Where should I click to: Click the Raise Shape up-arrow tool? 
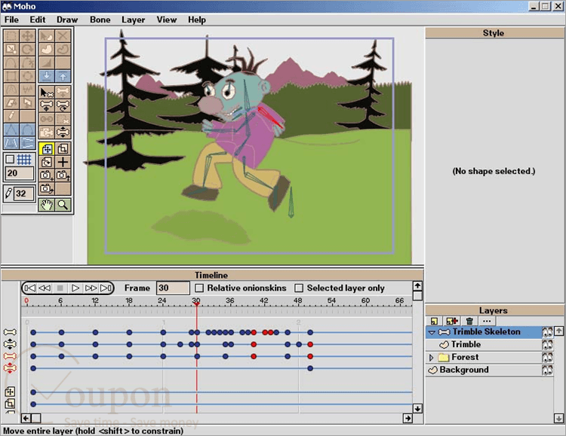[x=63, y=76]
